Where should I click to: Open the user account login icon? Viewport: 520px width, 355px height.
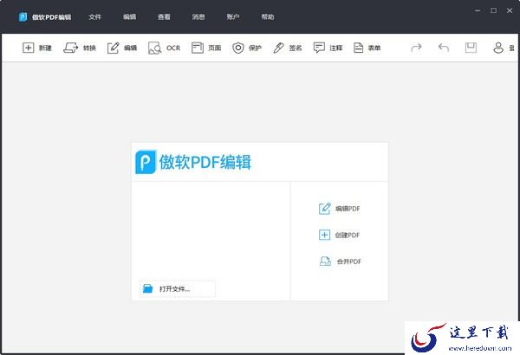pos(498,48)
